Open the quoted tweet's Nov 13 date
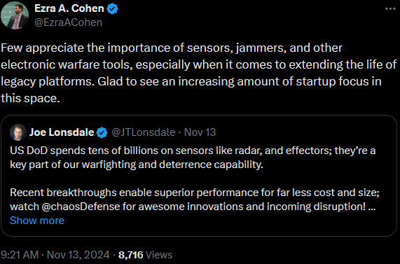Screen dimensions: 400x264 pos(200,132)
